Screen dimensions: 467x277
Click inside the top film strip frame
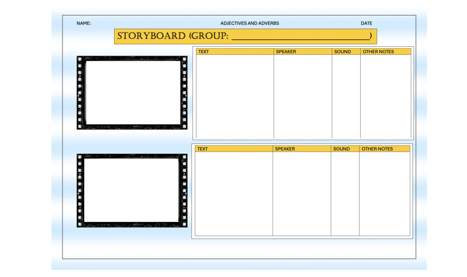[x=133, y=92]
